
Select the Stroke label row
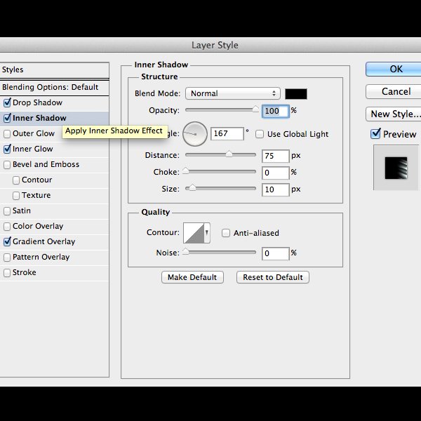point(24,272)
